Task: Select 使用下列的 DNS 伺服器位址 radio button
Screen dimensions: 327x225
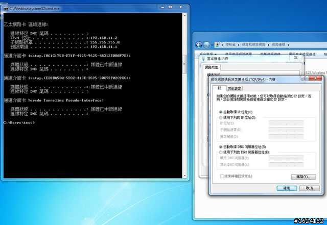Action: point(221,152)
